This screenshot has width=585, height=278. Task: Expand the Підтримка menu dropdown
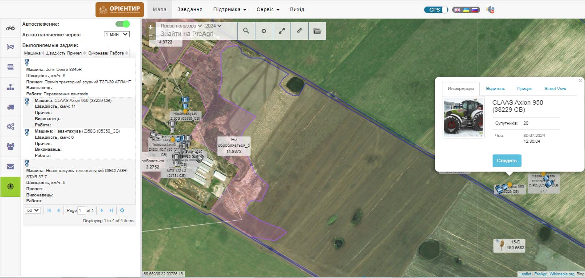point(229,9)
